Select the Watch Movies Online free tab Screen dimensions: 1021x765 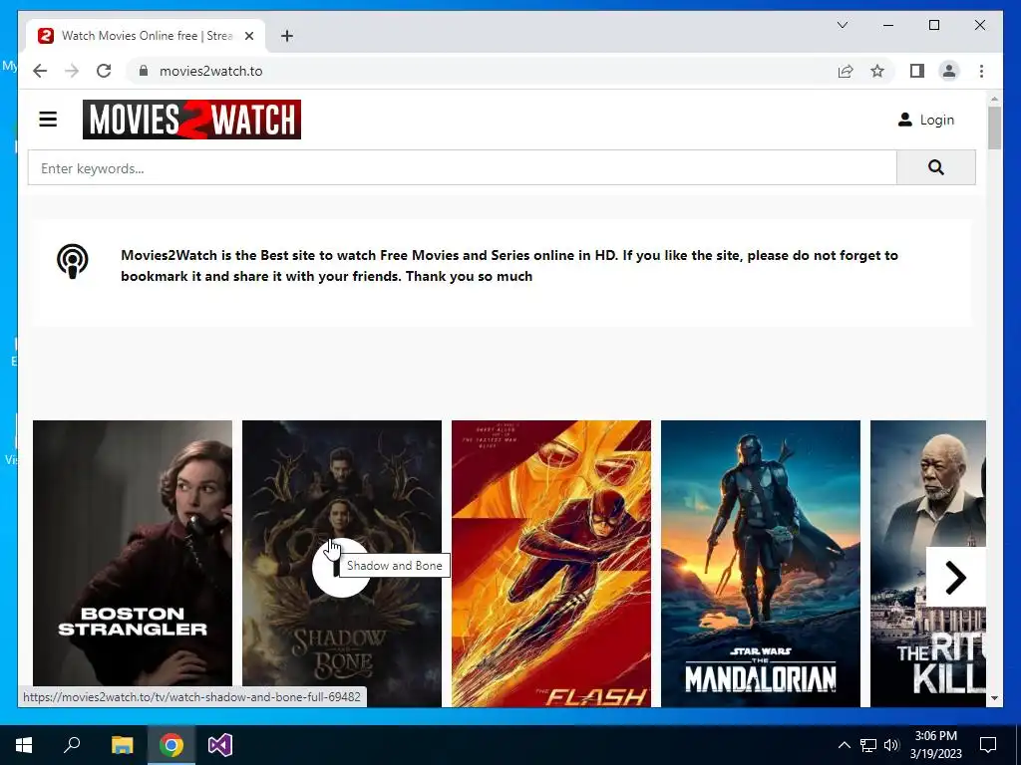click(x=146, y=36)
